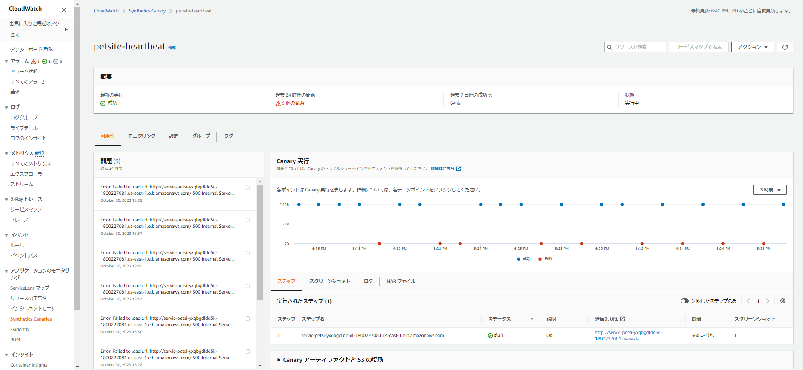
Task: Select the issue dated 18:28 radio
Action: click(248, 352)
